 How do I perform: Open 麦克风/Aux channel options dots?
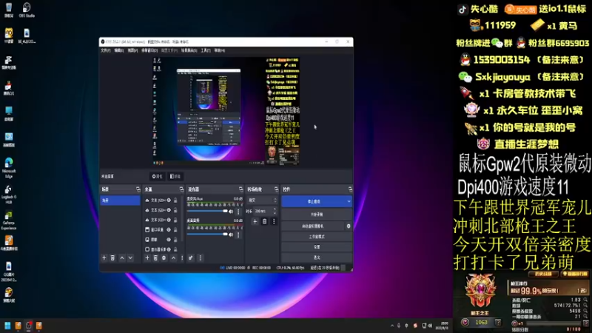click(x=238, y=212)
